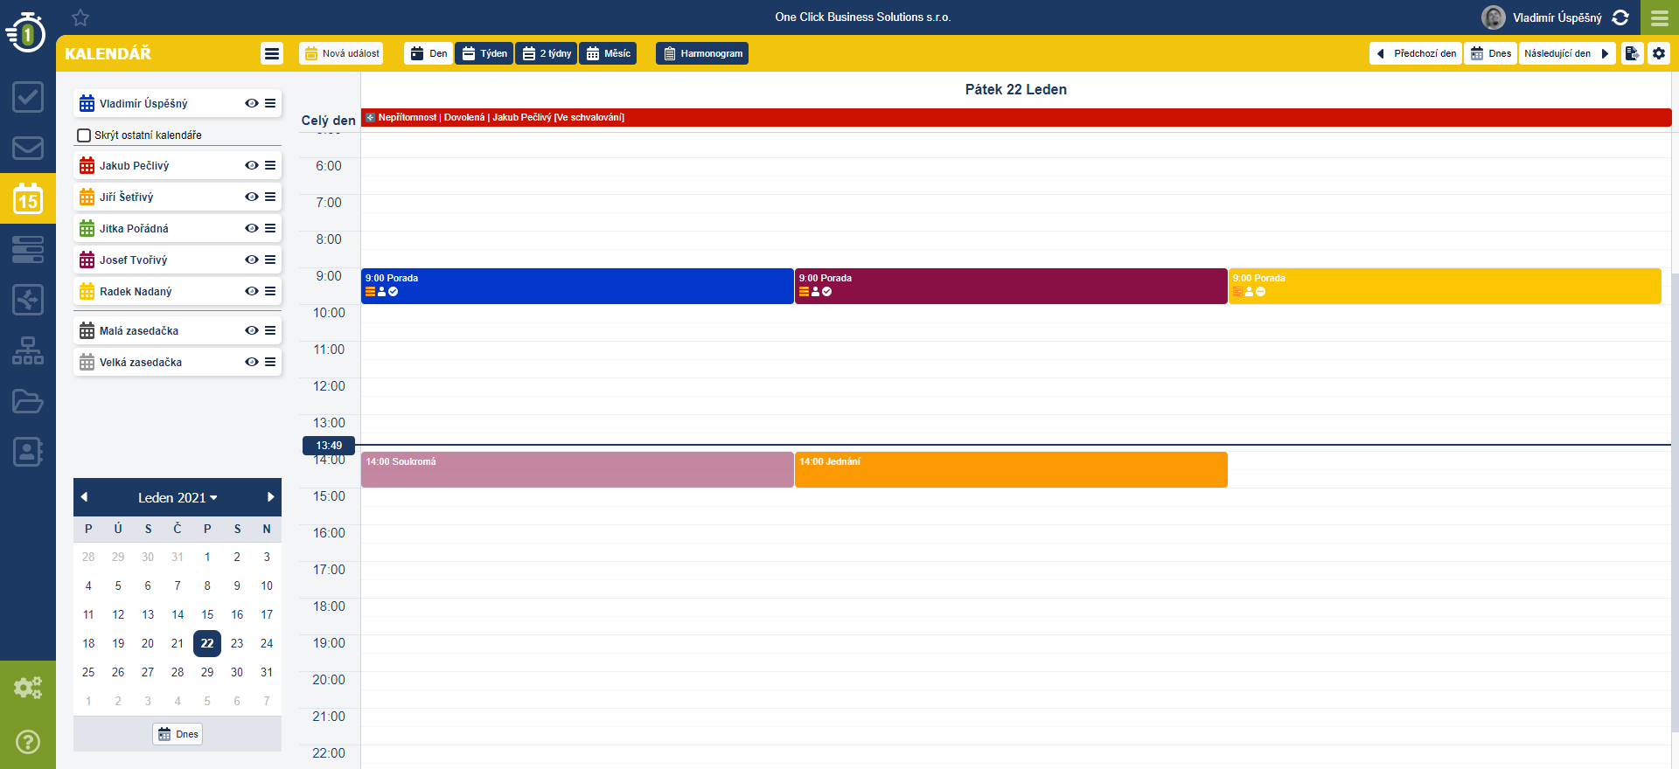Viewport: 1679px width, 769px height.
Task: Click the stopwatch app logo
Action: pos(26,32)
